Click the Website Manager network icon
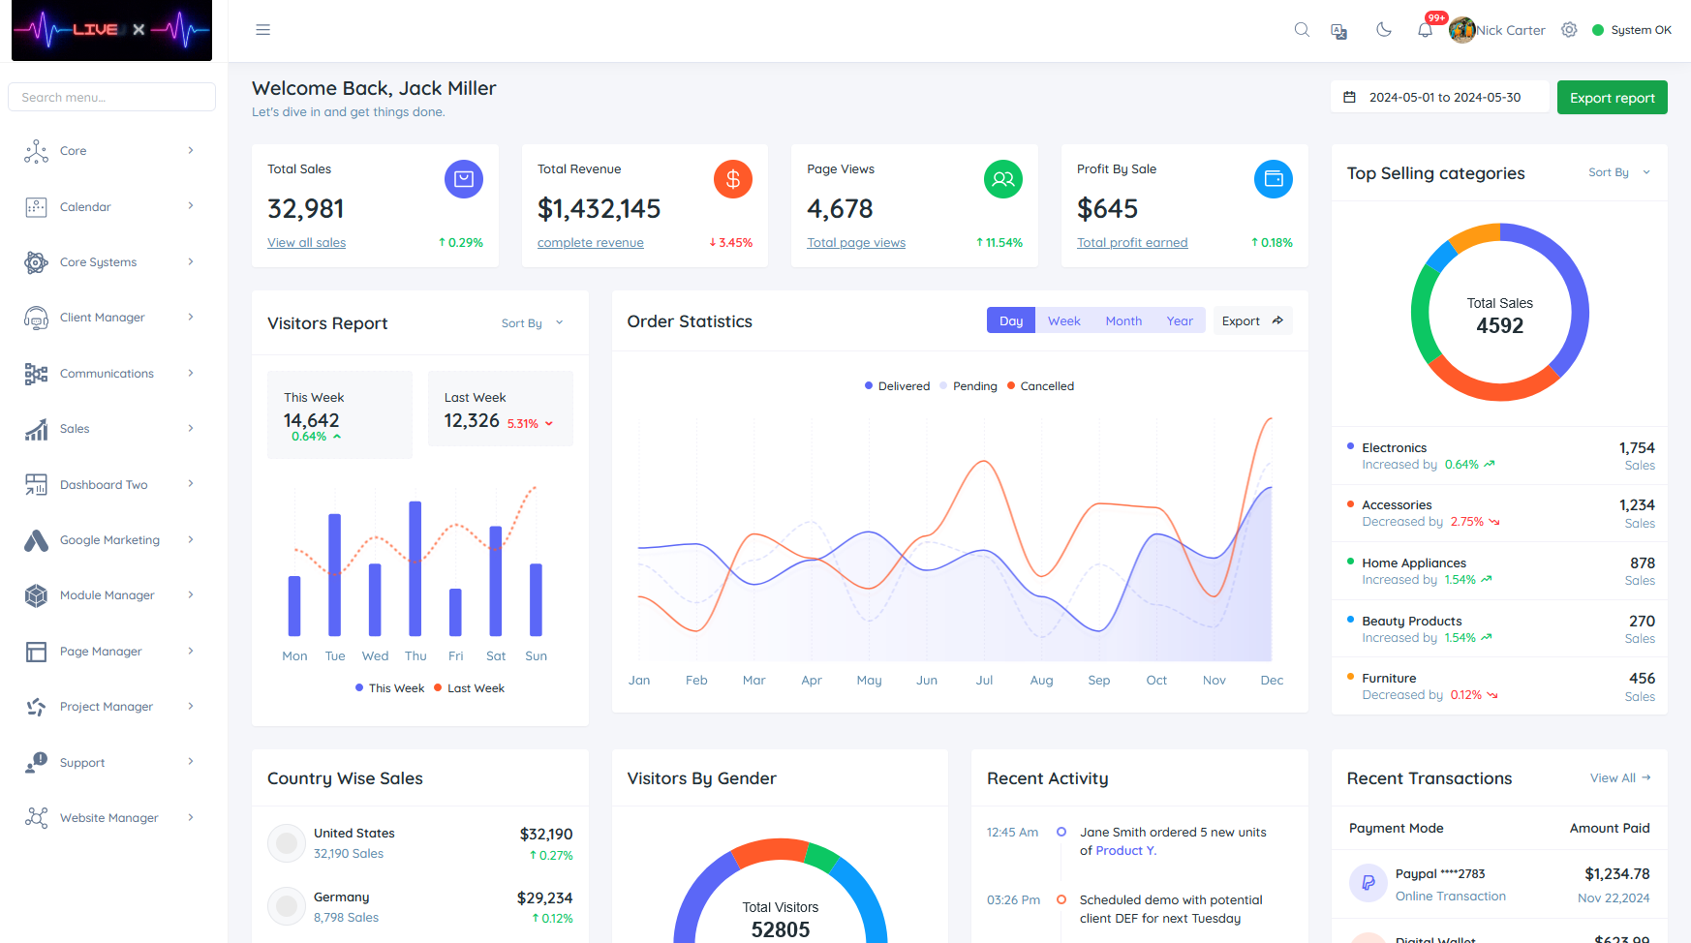The image size is (1691, 943). point(36,818)
